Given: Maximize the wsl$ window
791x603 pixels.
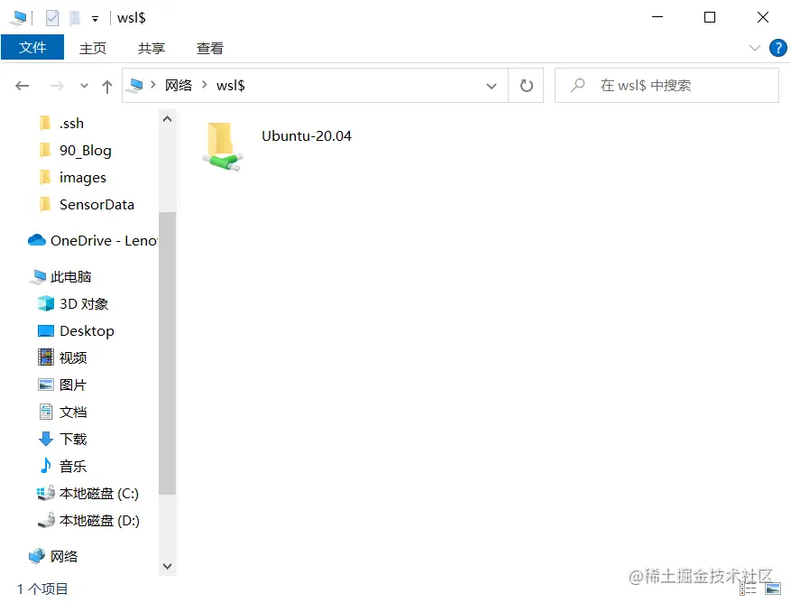Looking at the screenshot, I should (x=710, y=17).
